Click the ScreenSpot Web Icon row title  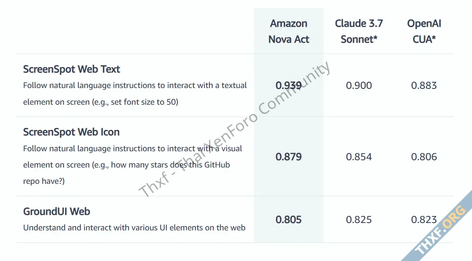point(71,132)
